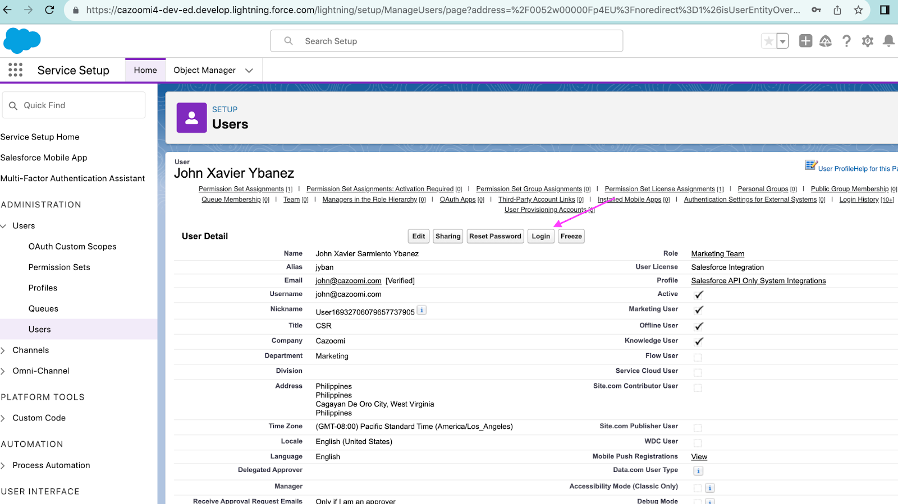Click the Data.com User Type info icon
Image resolution: width=898 pixels, height=504 pixels.
click(698, 471)
